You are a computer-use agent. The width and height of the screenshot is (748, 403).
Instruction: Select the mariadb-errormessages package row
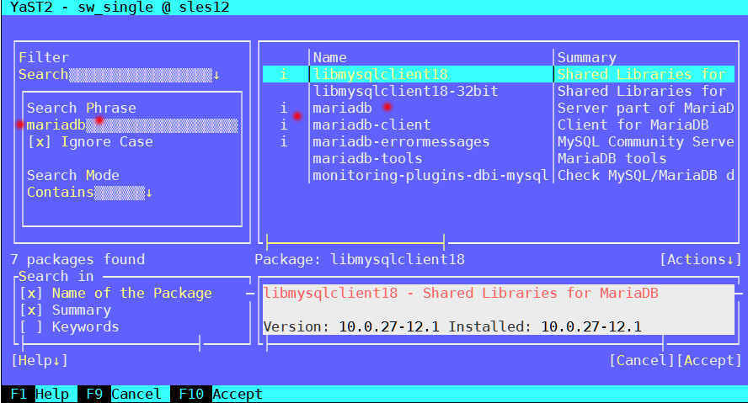(499, 142)
